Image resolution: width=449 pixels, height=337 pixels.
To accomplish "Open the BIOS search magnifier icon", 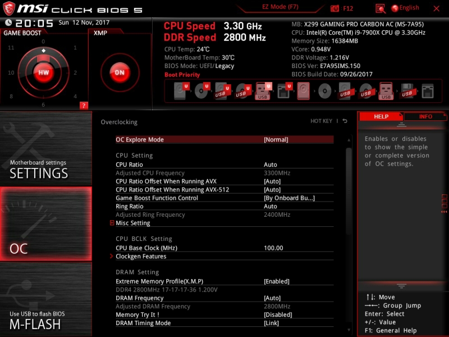I will tap(381, 8).
